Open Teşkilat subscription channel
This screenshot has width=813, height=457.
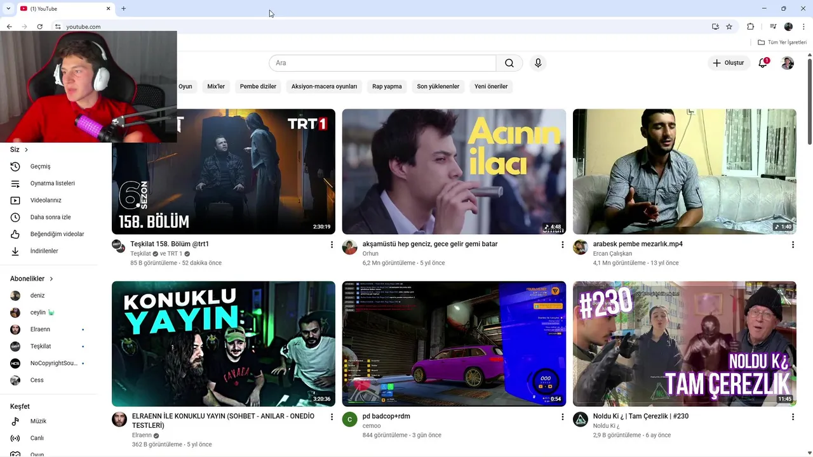coord(48,346)
